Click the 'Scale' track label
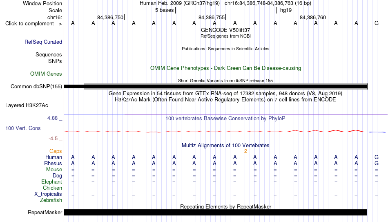 (x=55, y=10)
